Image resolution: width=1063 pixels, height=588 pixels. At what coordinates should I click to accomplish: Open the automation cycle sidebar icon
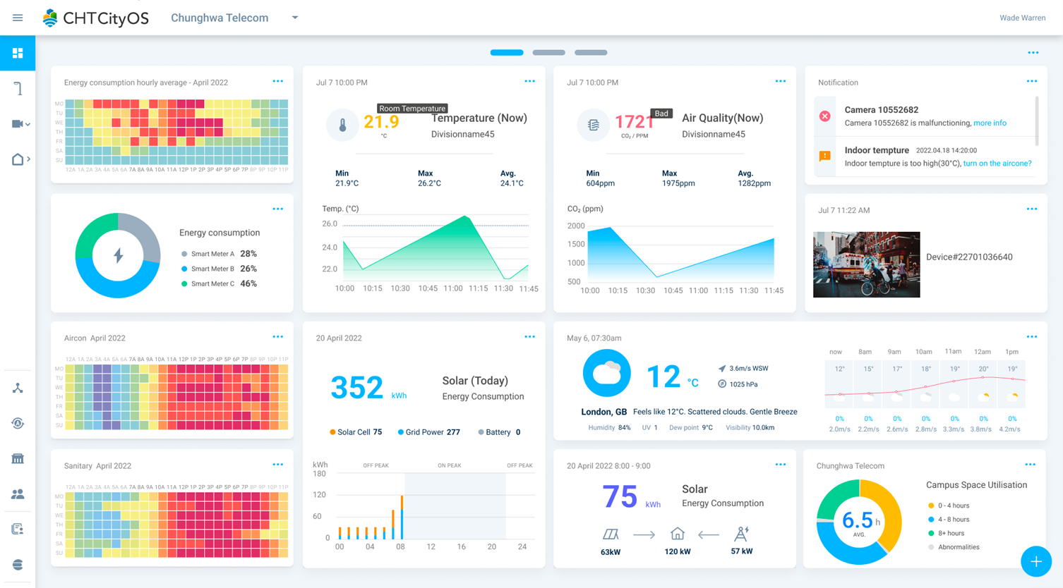pyautogui.click(x=18, y=423)
